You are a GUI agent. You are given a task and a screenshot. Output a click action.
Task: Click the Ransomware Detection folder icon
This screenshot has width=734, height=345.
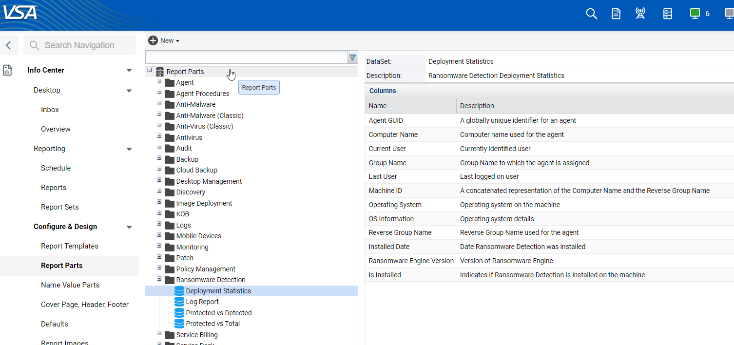(170, 280)
